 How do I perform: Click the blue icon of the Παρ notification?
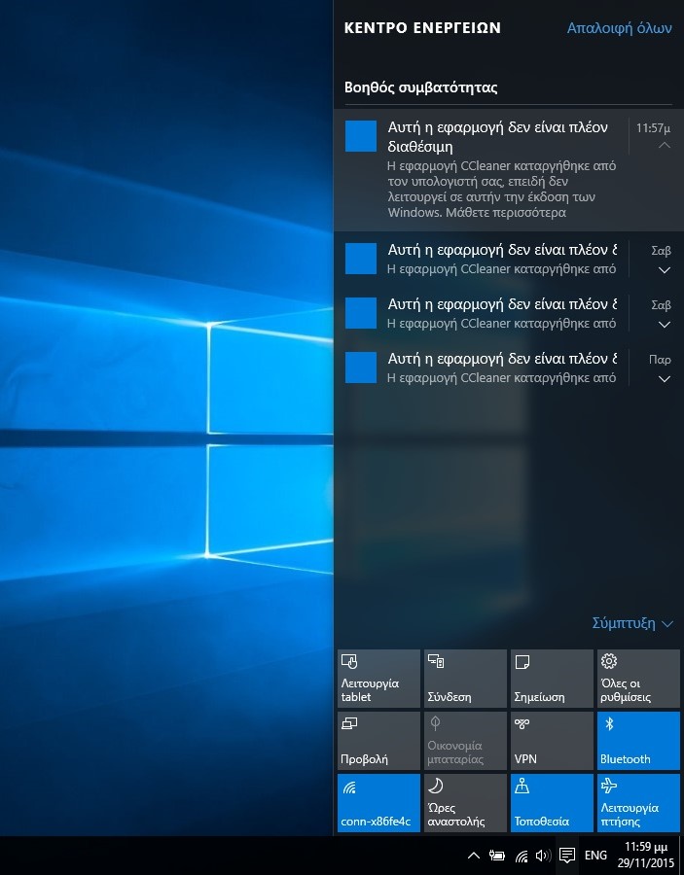coord(361,367)
